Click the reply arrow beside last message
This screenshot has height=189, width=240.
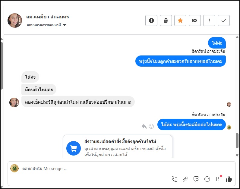tap(144, 126)
